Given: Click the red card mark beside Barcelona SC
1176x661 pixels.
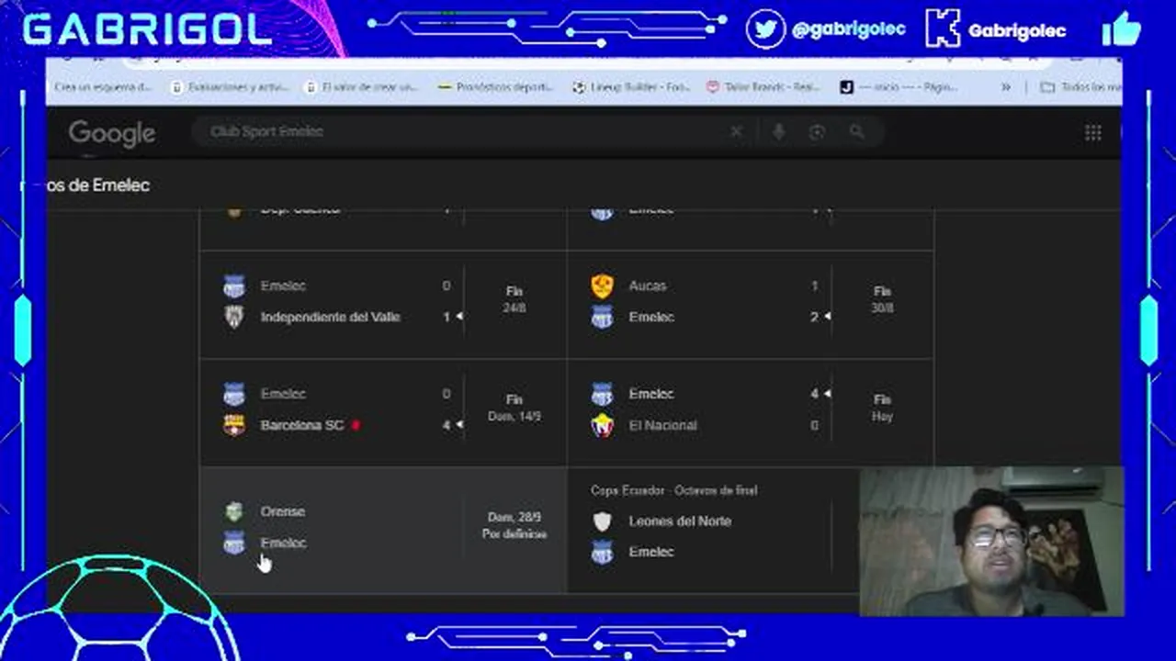Looking at the screenshot, I should (356, 425).
